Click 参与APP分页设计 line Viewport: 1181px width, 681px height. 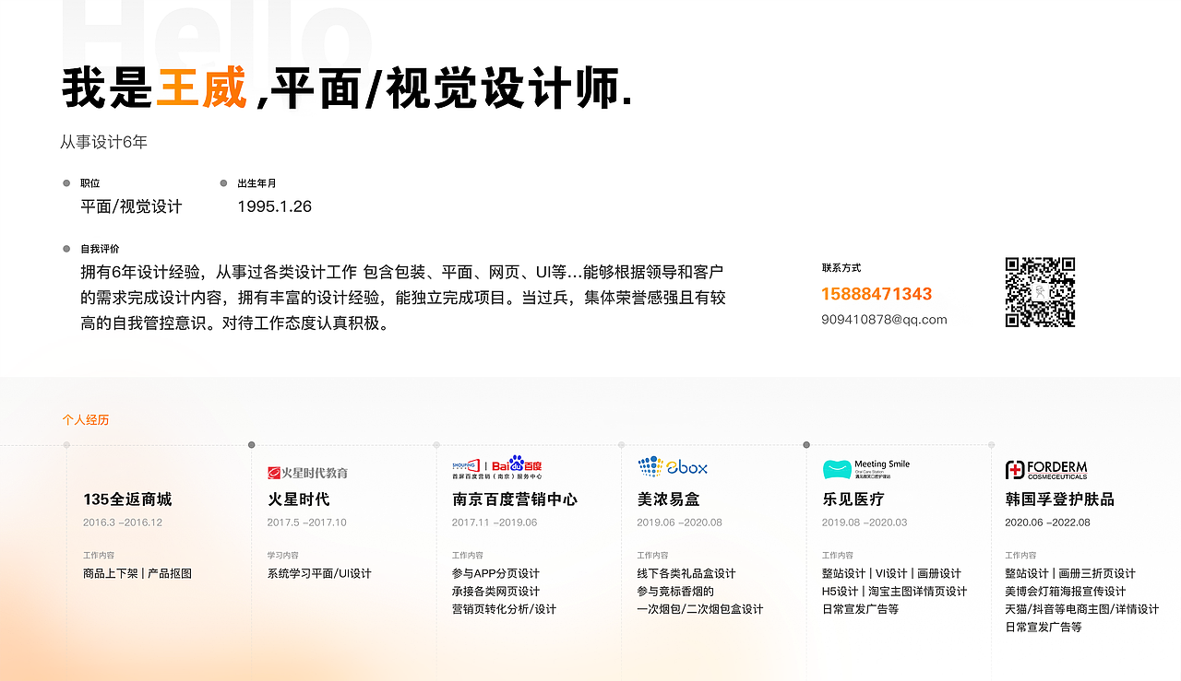(495, 573)
